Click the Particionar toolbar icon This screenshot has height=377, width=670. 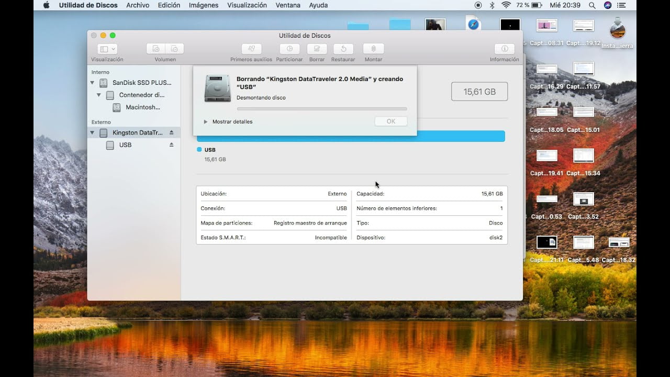coord(289,49)
